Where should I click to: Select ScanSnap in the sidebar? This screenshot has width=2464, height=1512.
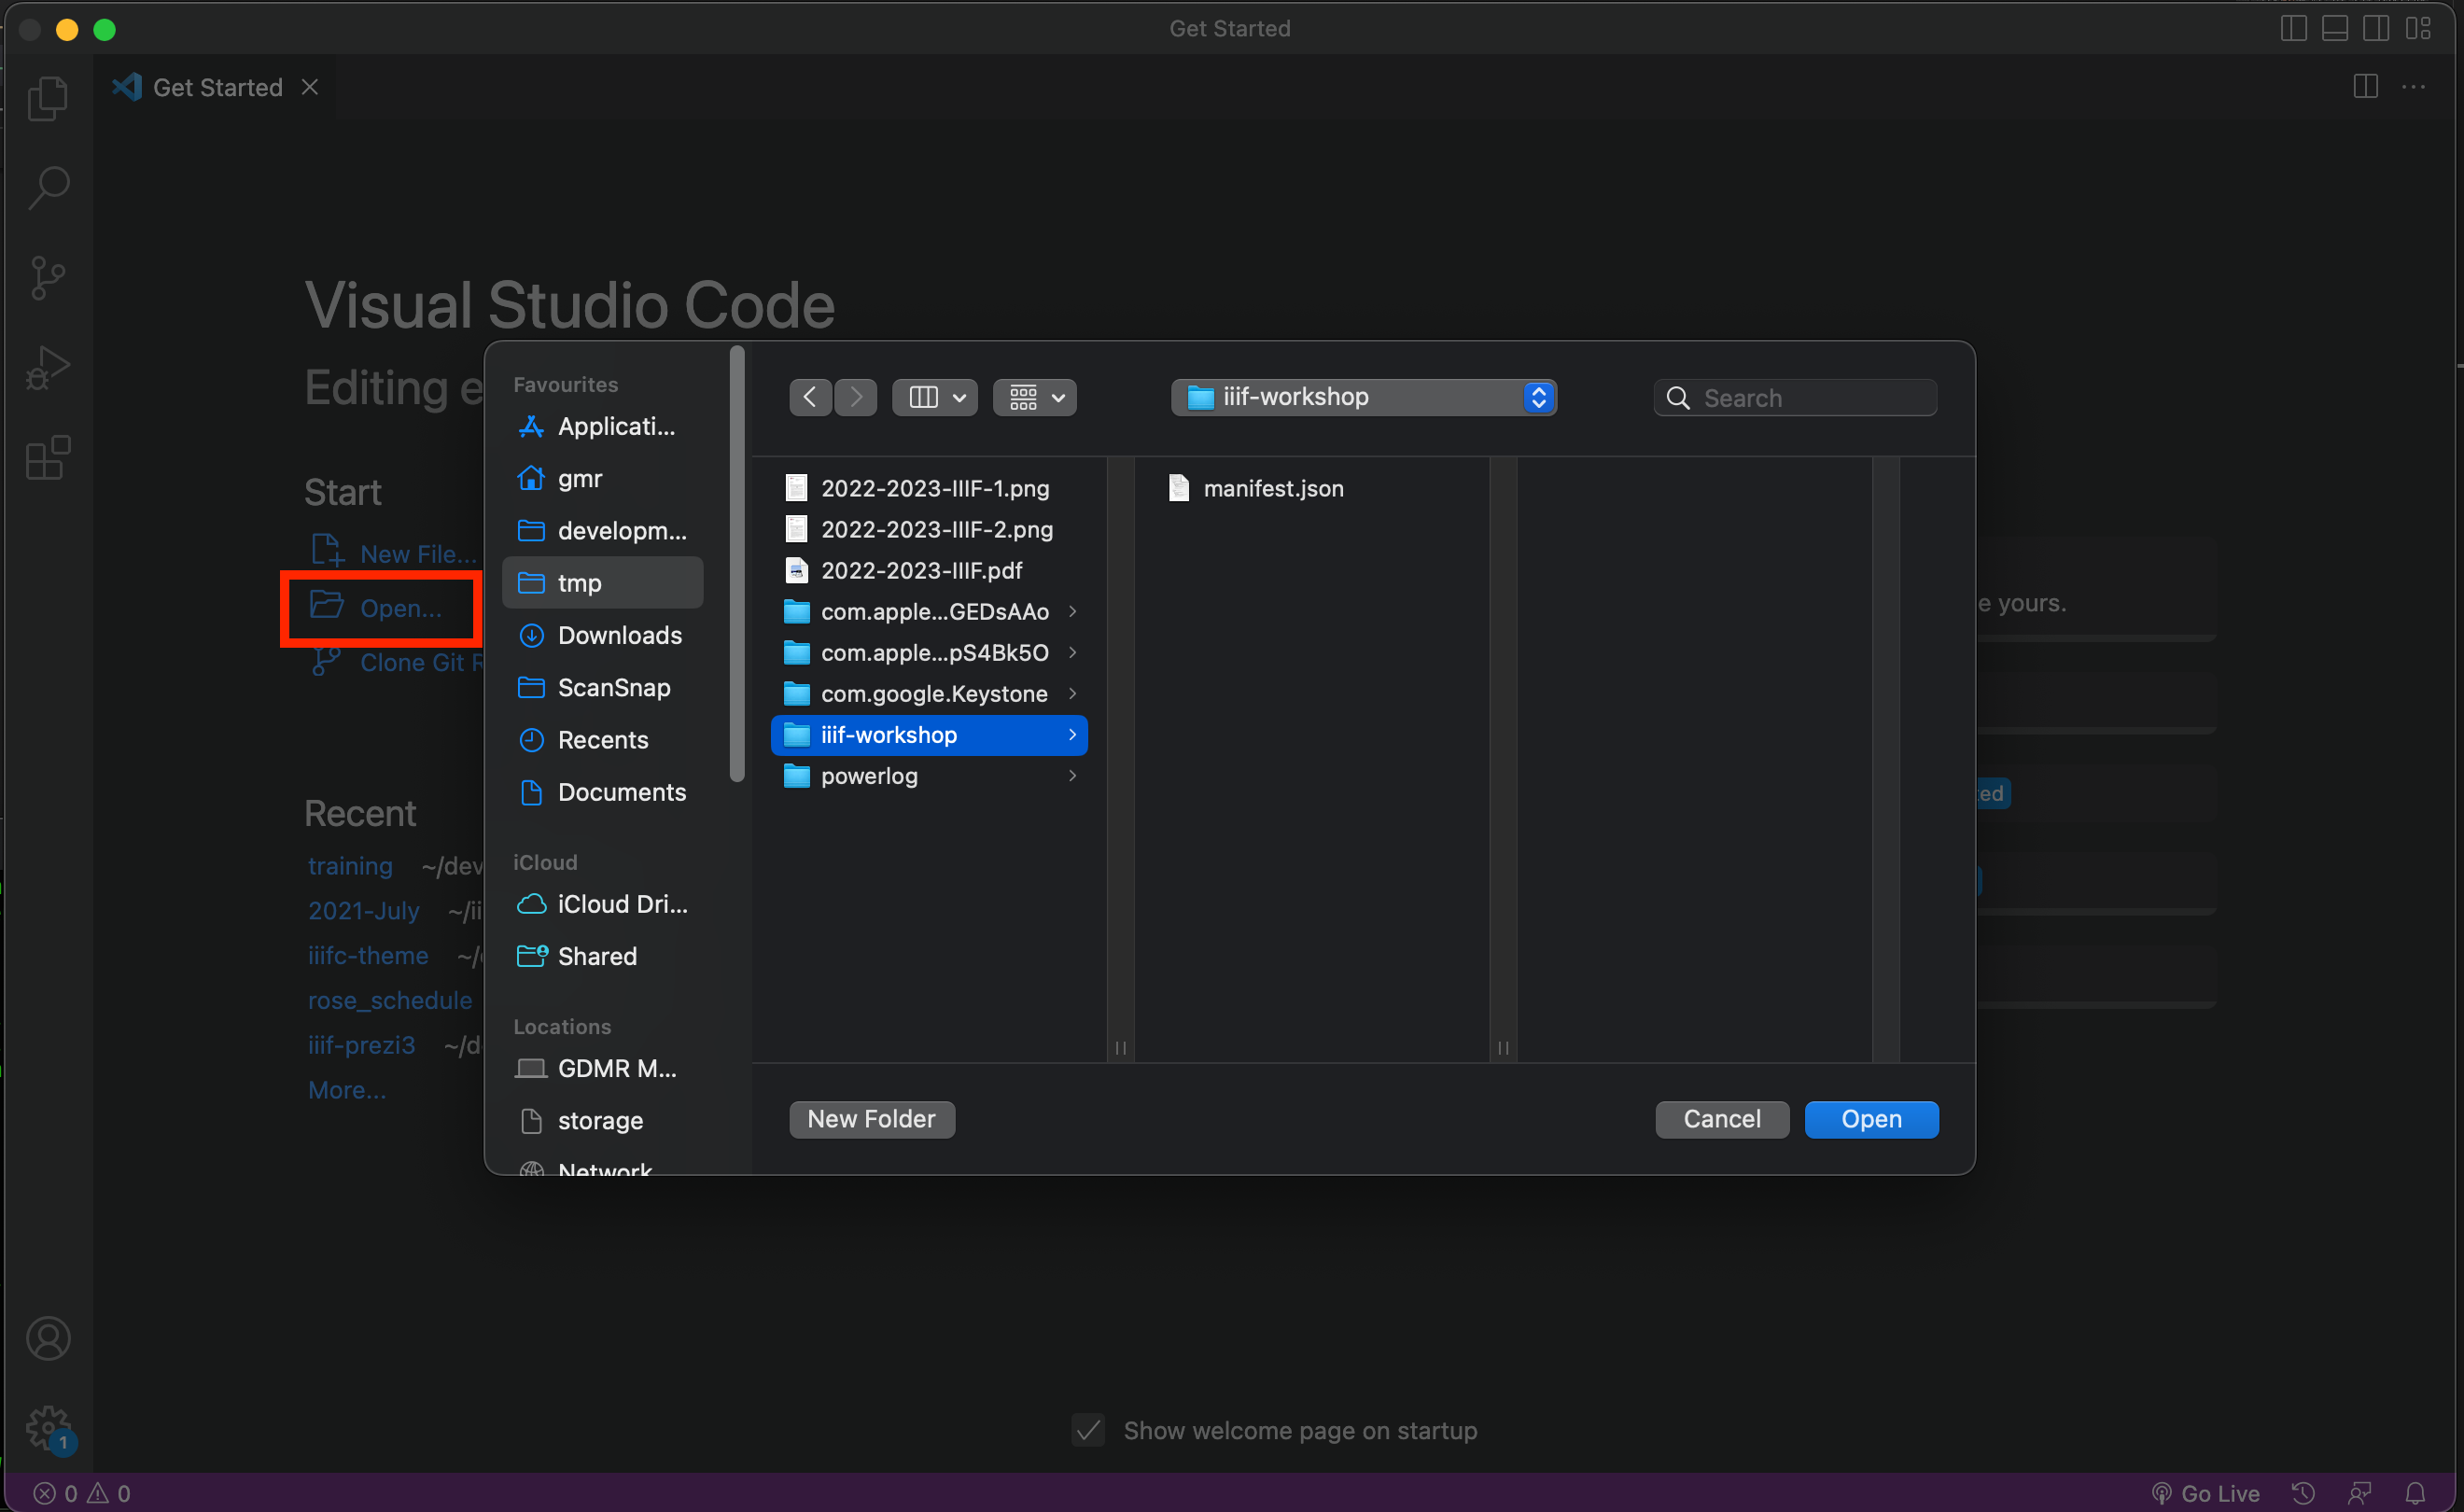coord(603,687)
